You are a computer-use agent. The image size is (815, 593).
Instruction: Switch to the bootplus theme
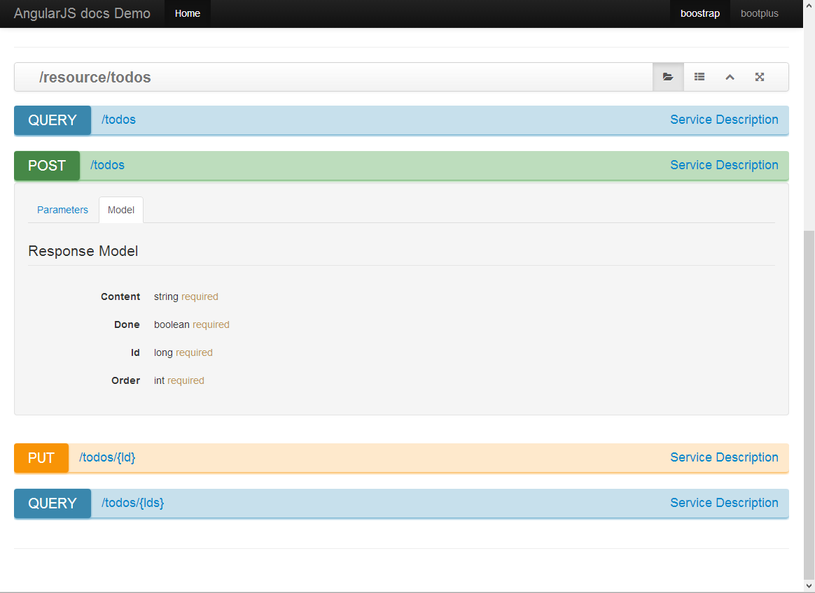(760, 13)
